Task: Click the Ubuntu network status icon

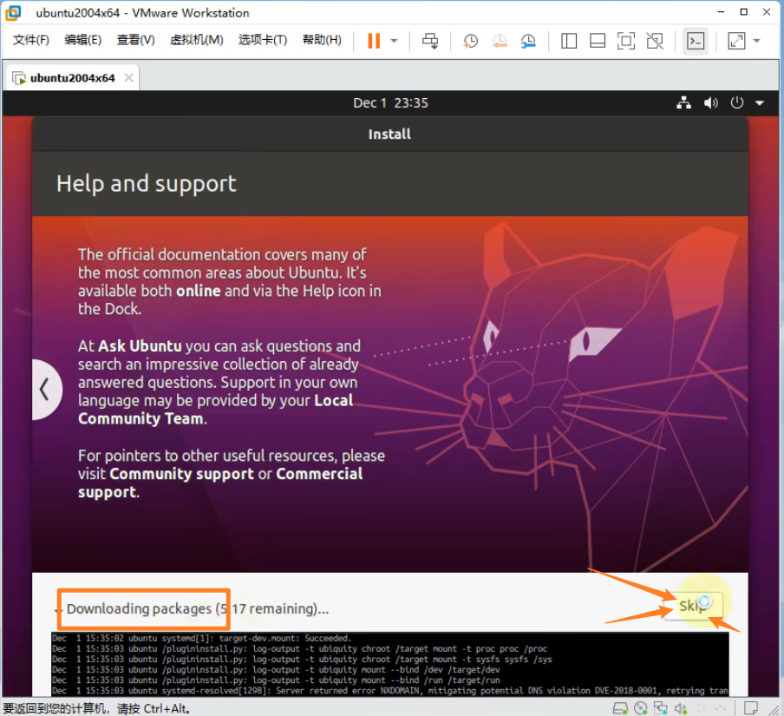Action: click(x=683, y=103)
